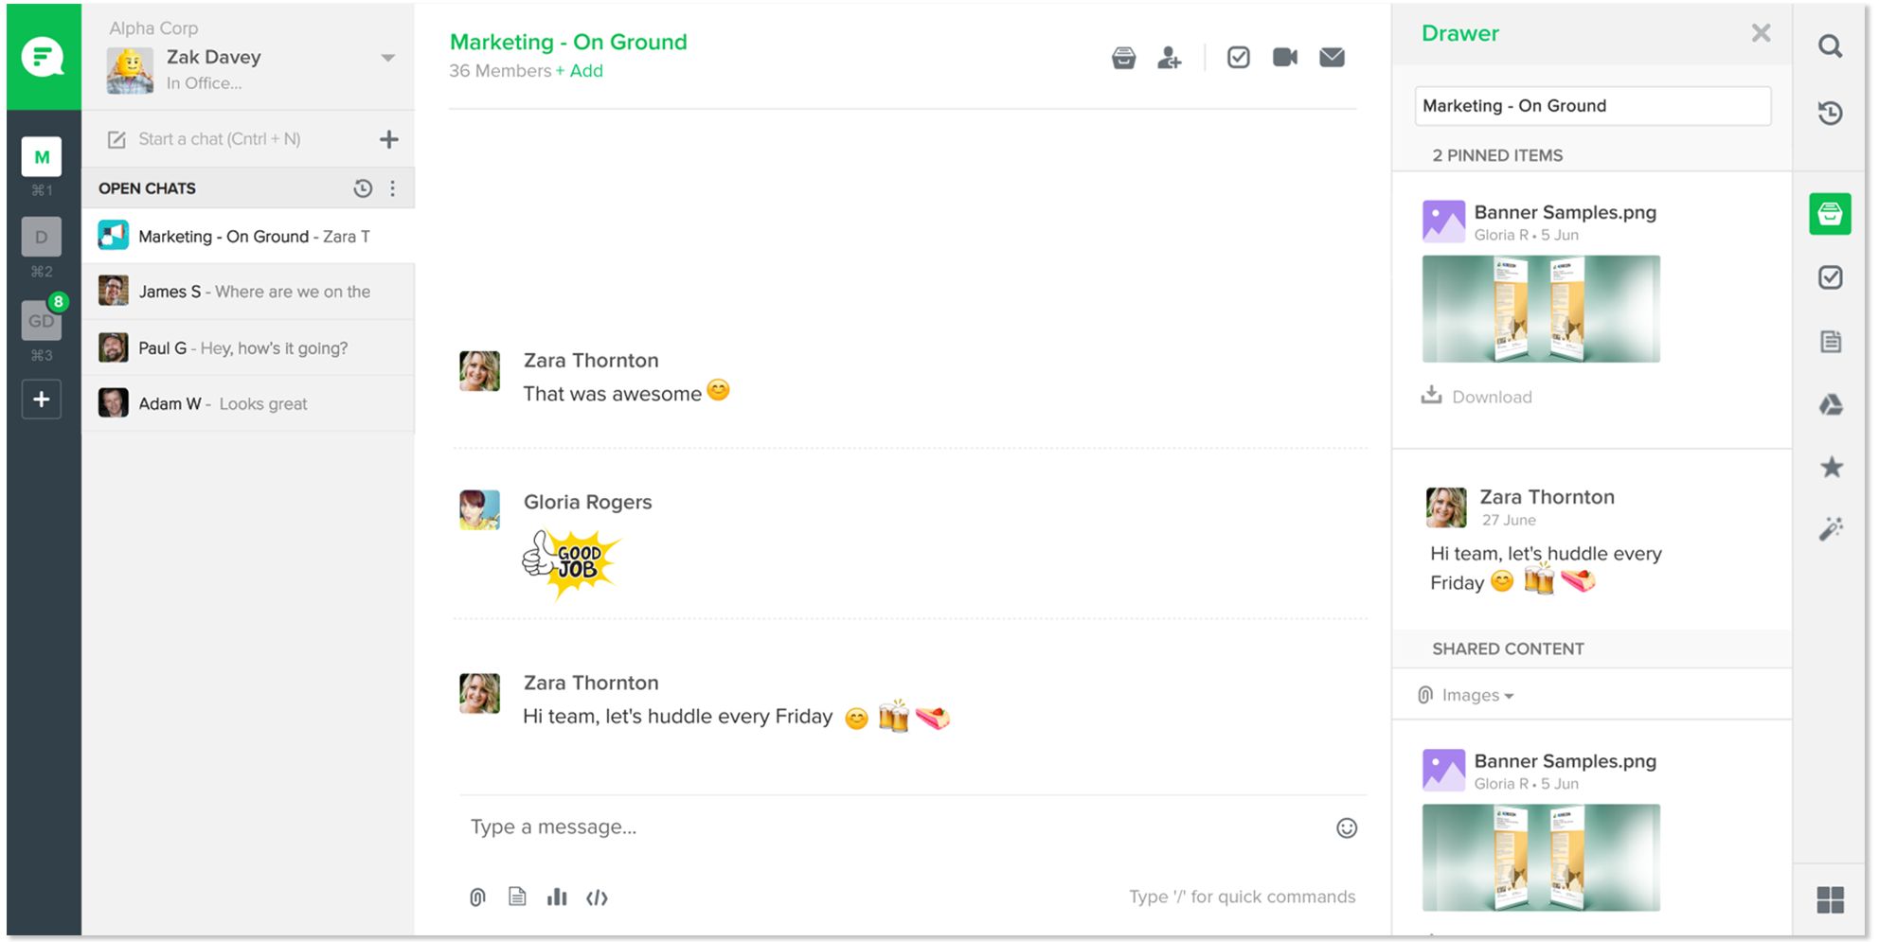The height and width of the screenshot is (942, 1879).
Task: Click the attachment paperclip below message box
Action: 477,897
